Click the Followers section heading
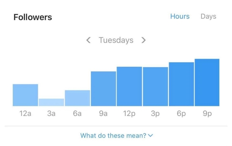232x146 pixels. click(33, 17)
